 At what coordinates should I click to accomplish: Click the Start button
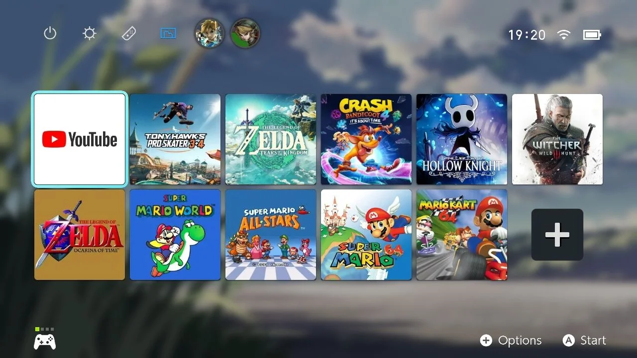coord(584,341)
